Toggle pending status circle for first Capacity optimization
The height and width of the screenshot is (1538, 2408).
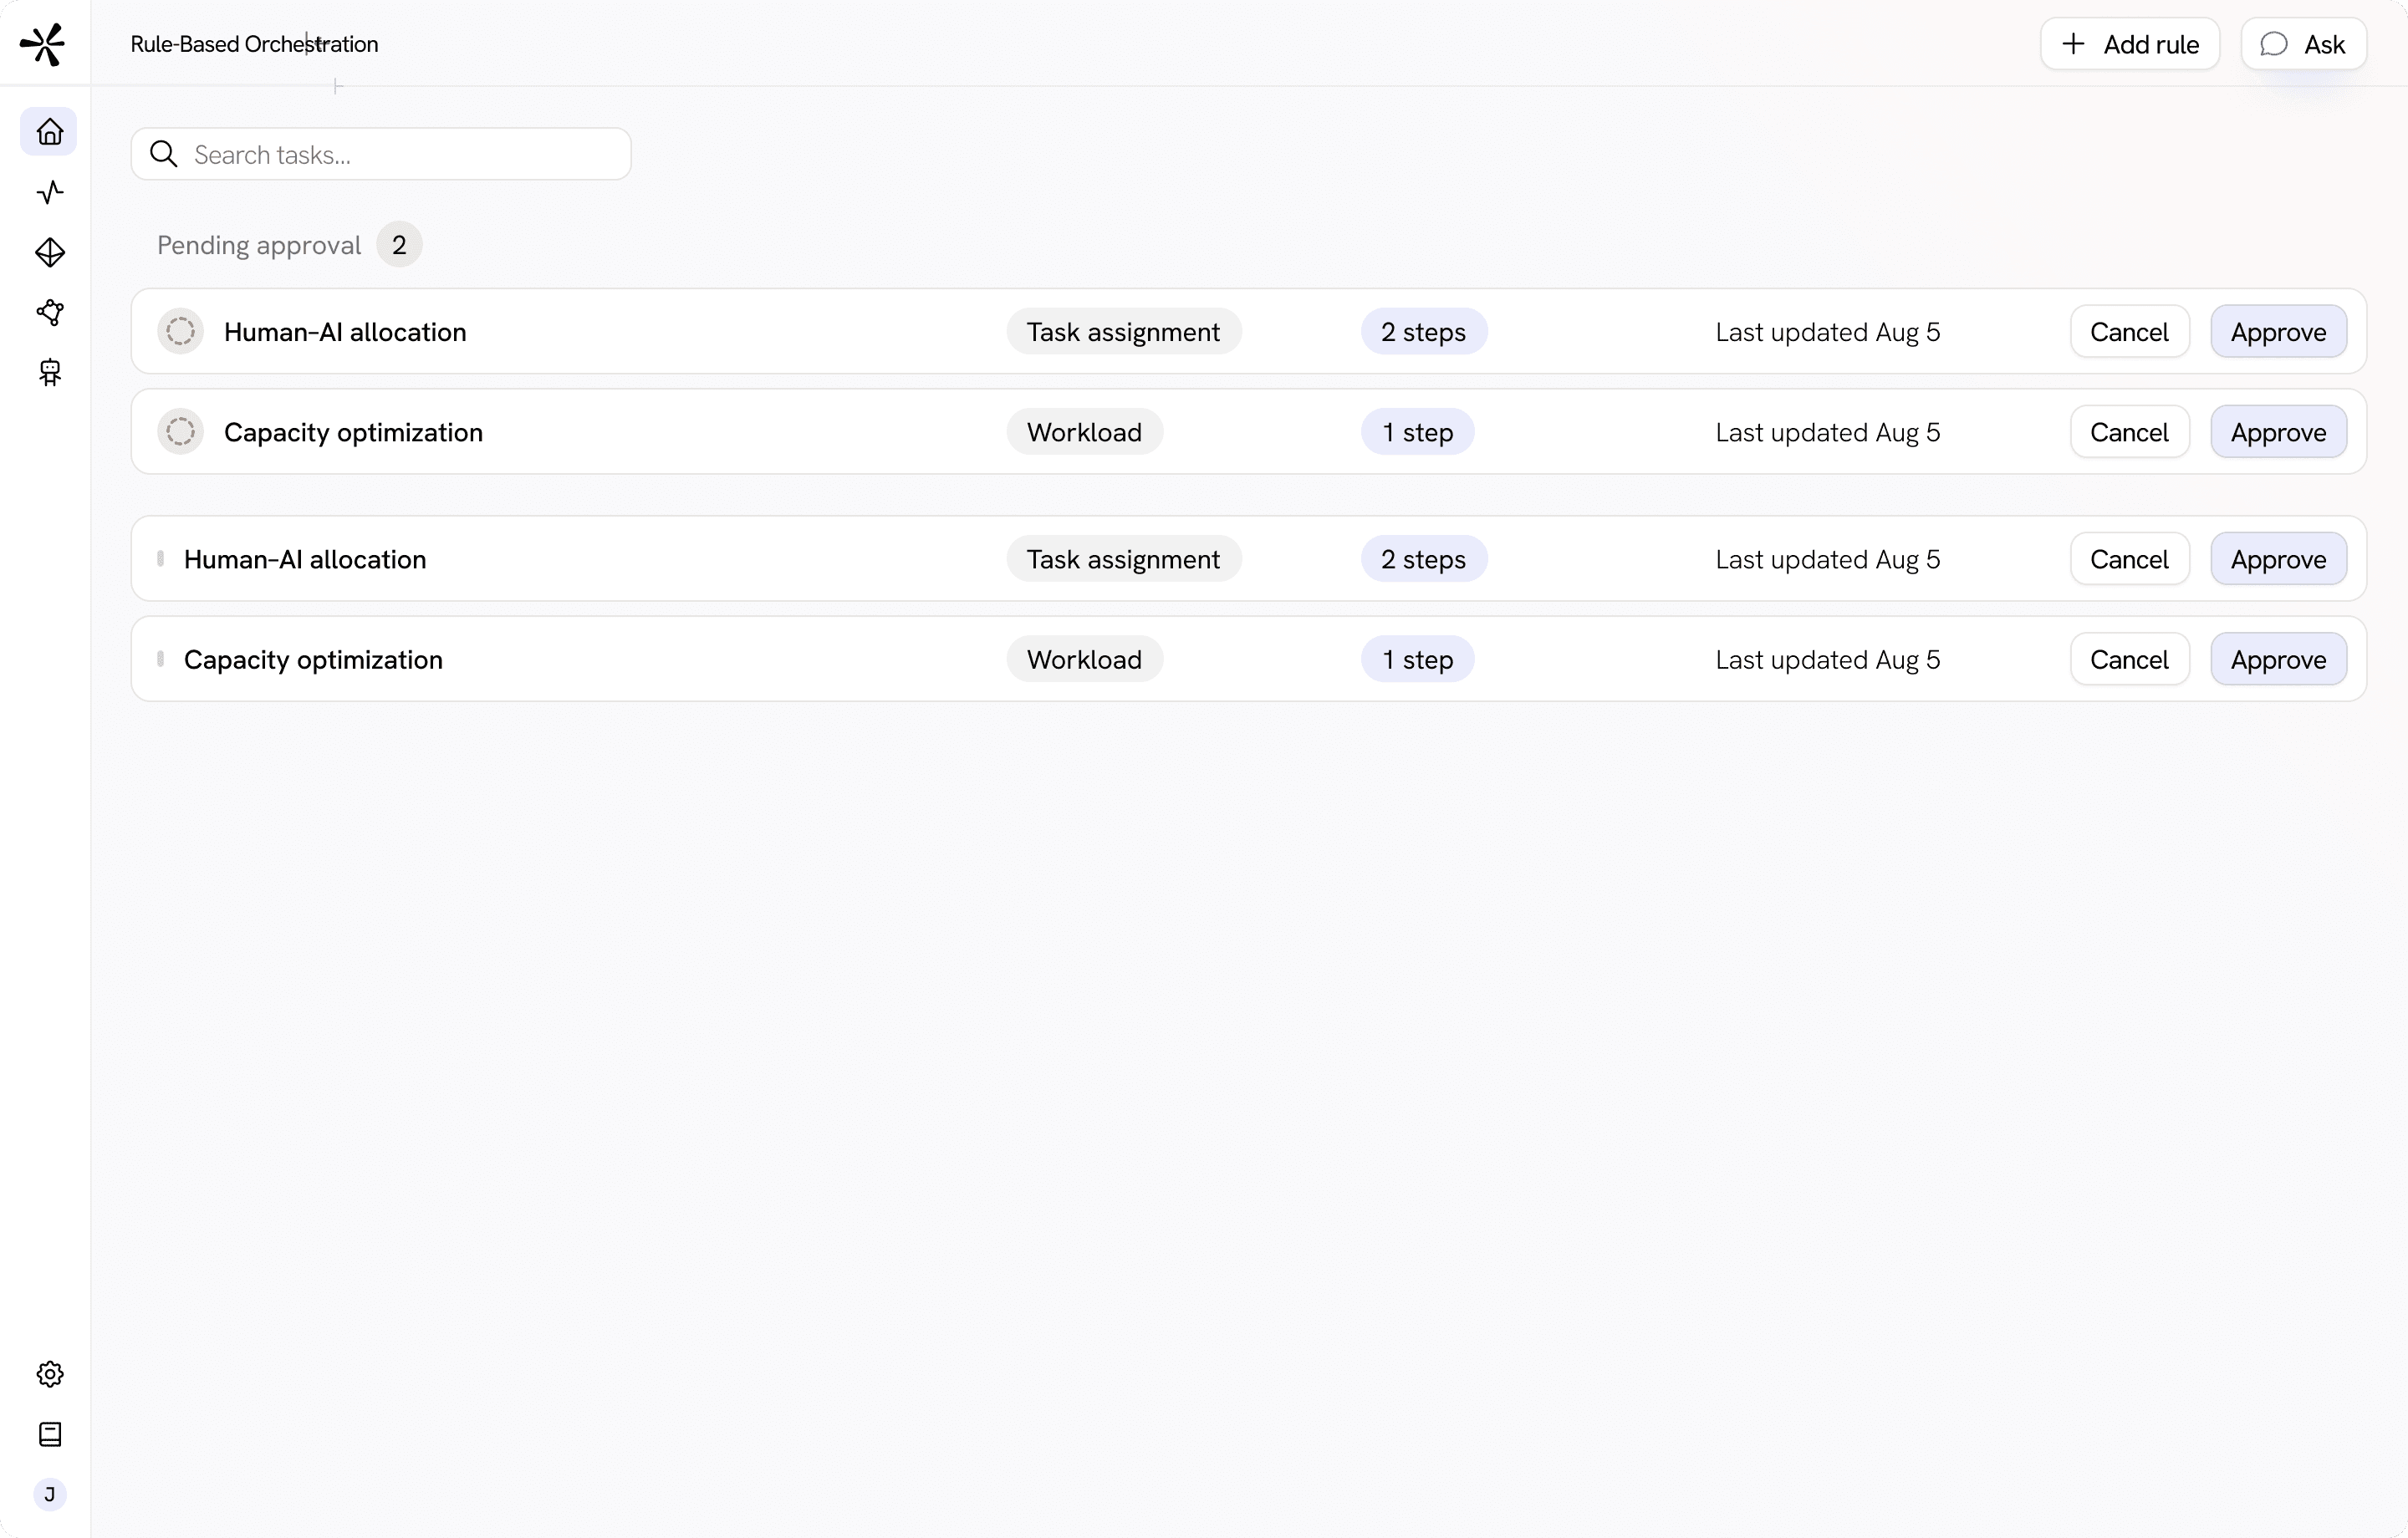pos(180,432)
